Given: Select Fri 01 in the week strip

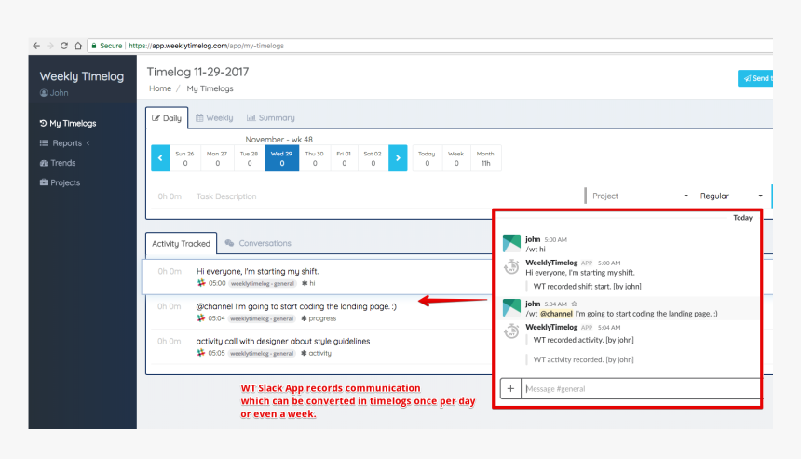Looking at the screenshot, I should pyautogui.click(x=344, y=158).
